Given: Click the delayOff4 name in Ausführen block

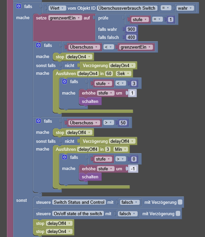Looking at the screenshot, I should click(88, 149).
